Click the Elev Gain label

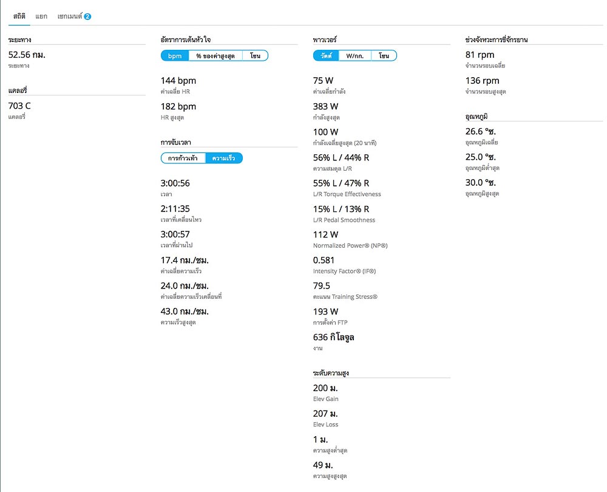click(x=326, y=399)
